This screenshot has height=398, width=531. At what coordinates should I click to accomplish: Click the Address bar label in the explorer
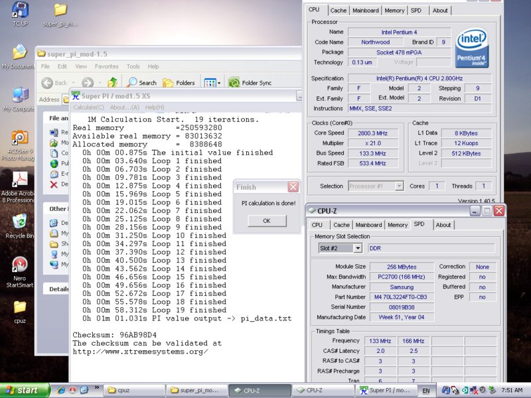pos(49,99)
